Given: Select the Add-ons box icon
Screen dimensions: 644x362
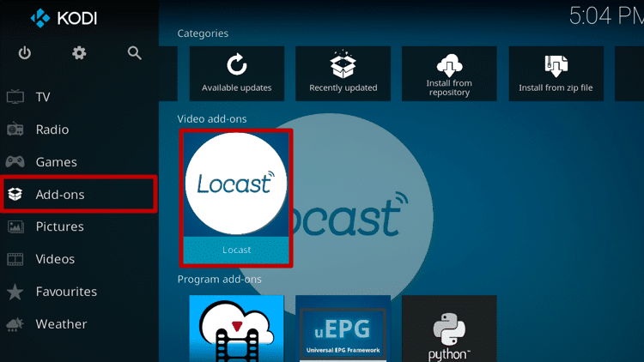Looking at the screenshot, I should [15, 194].
